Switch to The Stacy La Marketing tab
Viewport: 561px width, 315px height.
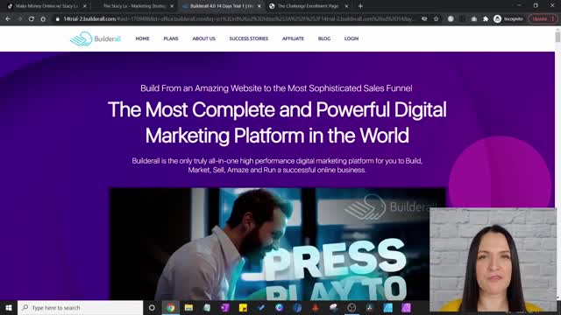point(134,6)
